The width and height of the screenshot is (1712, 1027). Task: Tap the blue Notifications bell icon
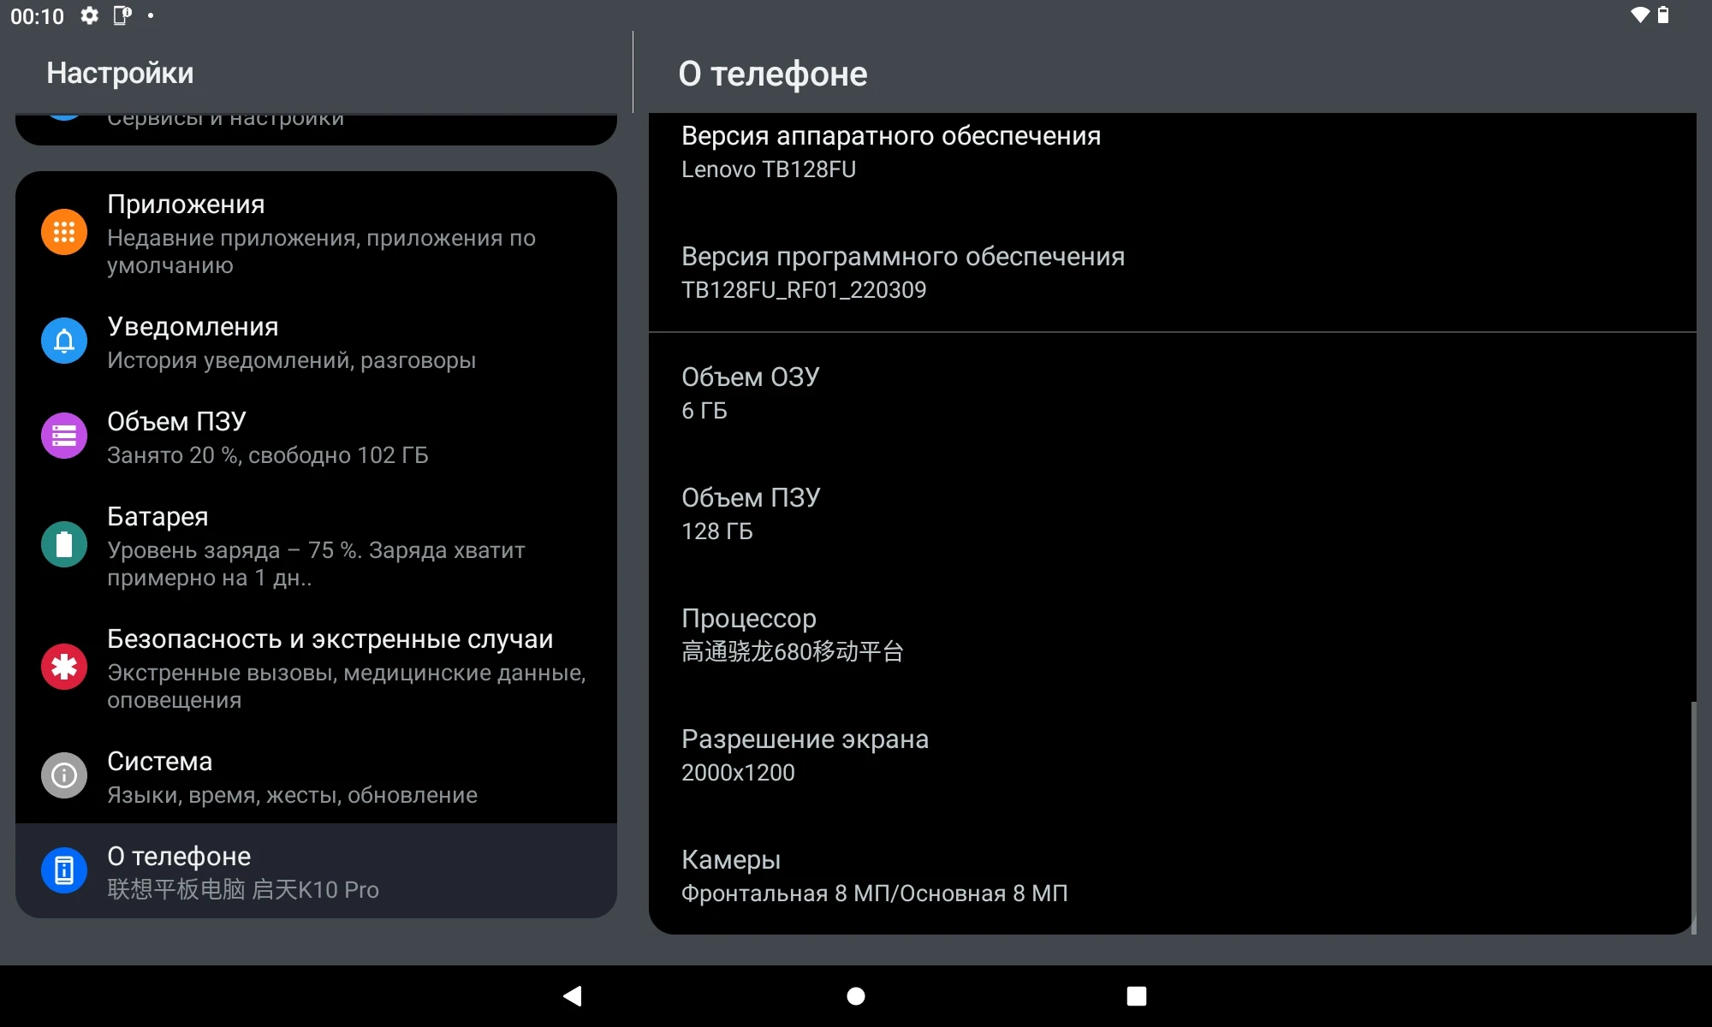click(64, 341)
